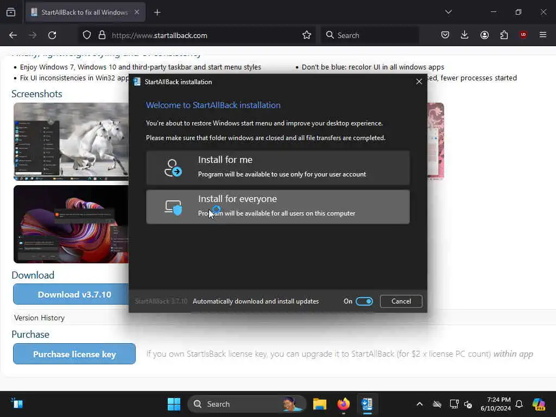The height and width of the screenshot is (417, 556).
Task: Open tracking protection shield icon
Action: click(x=87, y=35)
